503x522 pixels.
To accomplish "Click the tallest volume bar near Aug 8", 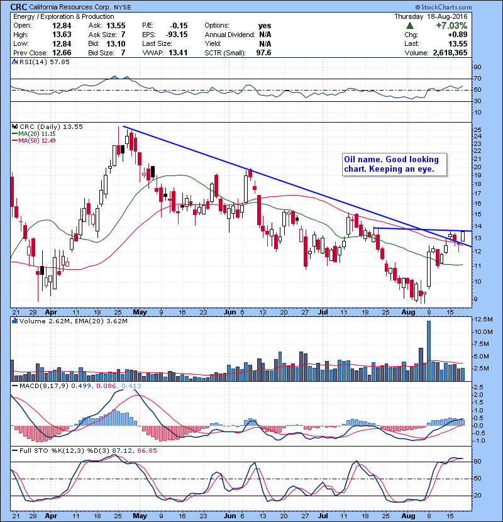I will click(429, 351).
